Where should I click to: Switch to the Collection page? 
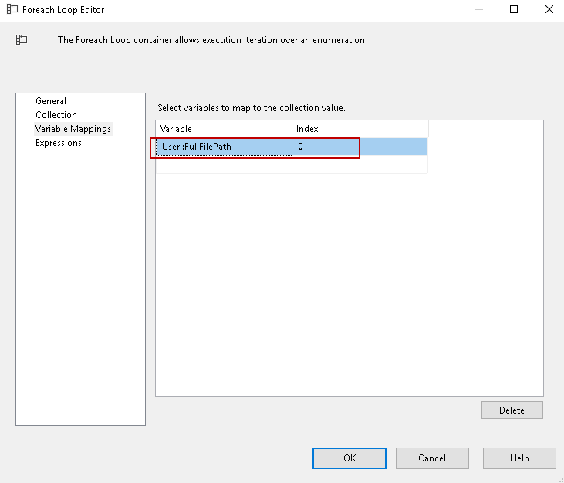[x=56, y=115]
